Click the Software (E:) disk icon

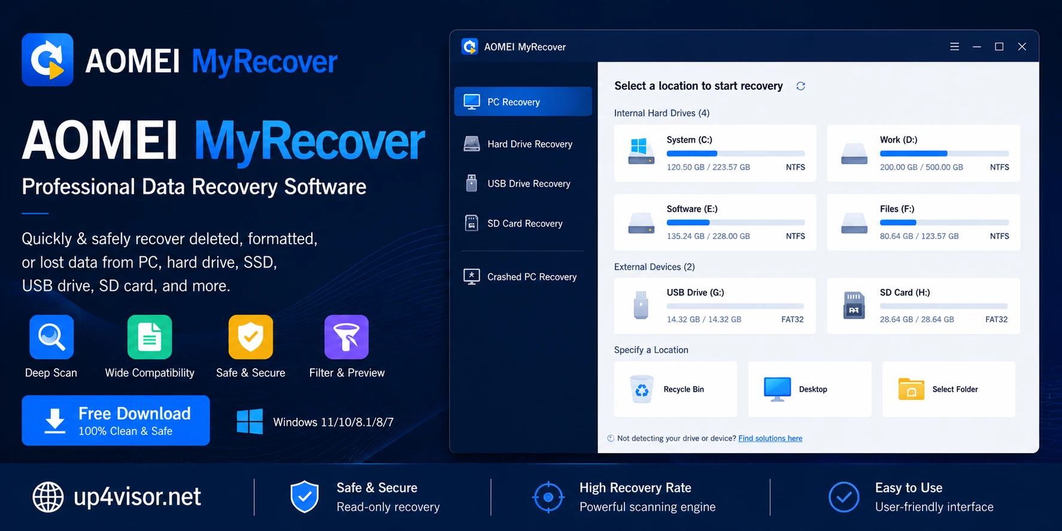click(x=641, y=223)
